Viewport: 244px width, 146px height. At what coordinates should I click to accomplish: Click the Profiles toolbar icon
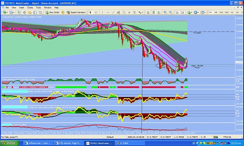(11, 12)
